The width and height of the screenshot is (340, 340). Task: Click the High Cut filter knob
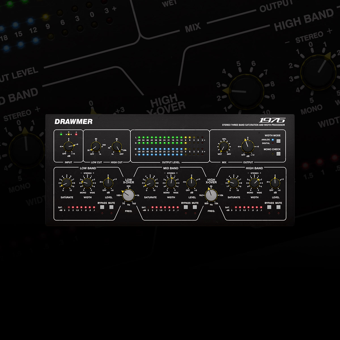(117, 146)
